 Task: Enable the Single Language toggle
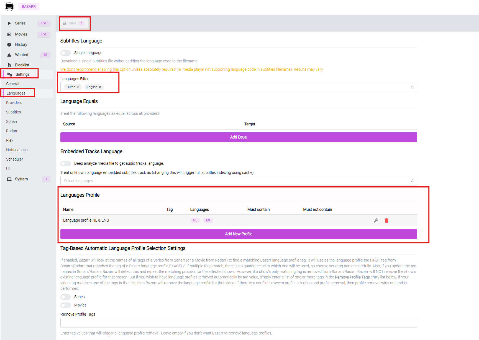pyautogui.click(x=66, y=53)
